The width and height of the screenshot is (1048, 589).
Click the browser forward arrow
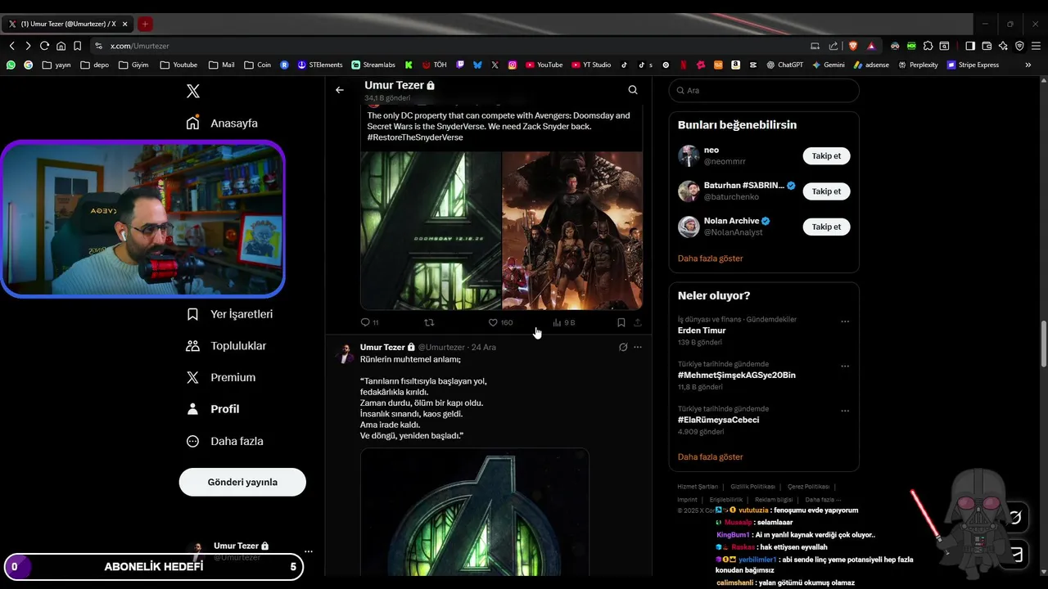coord(28,46)
